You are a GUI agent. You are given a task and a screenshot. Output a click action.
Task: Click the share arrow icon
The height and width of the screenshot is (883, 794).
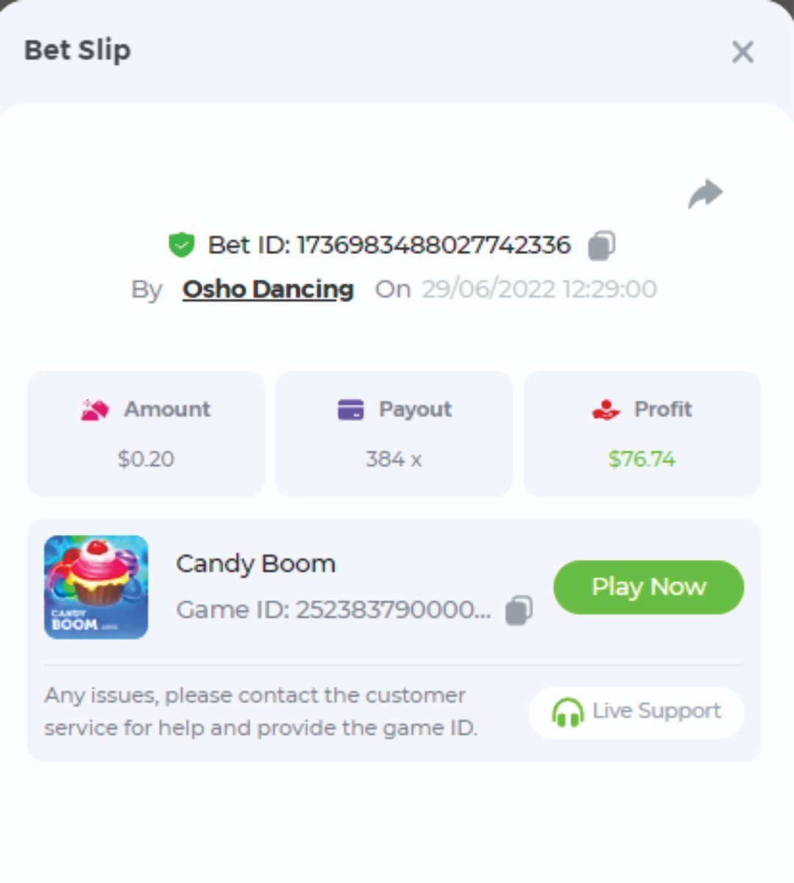pyautogui.click(x=705, y=194)
